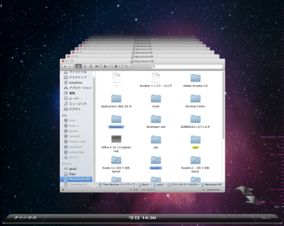Select the Developer folder
Screen dimensions: 284x226
point(116,122)
